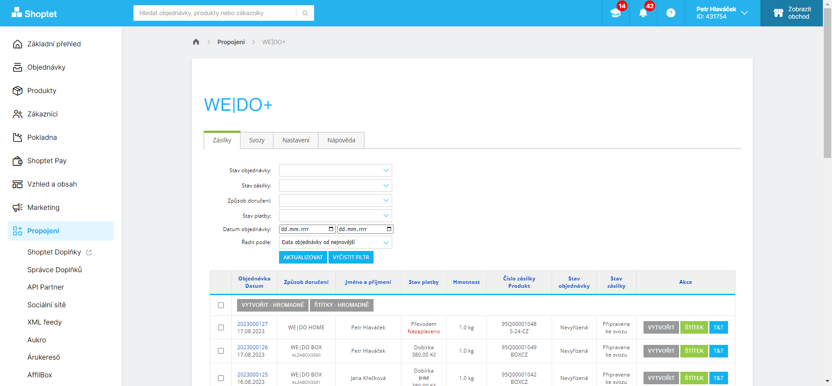
Task: Click ŠTÍTEK for order 2023000126
Action: pos(694,351)
